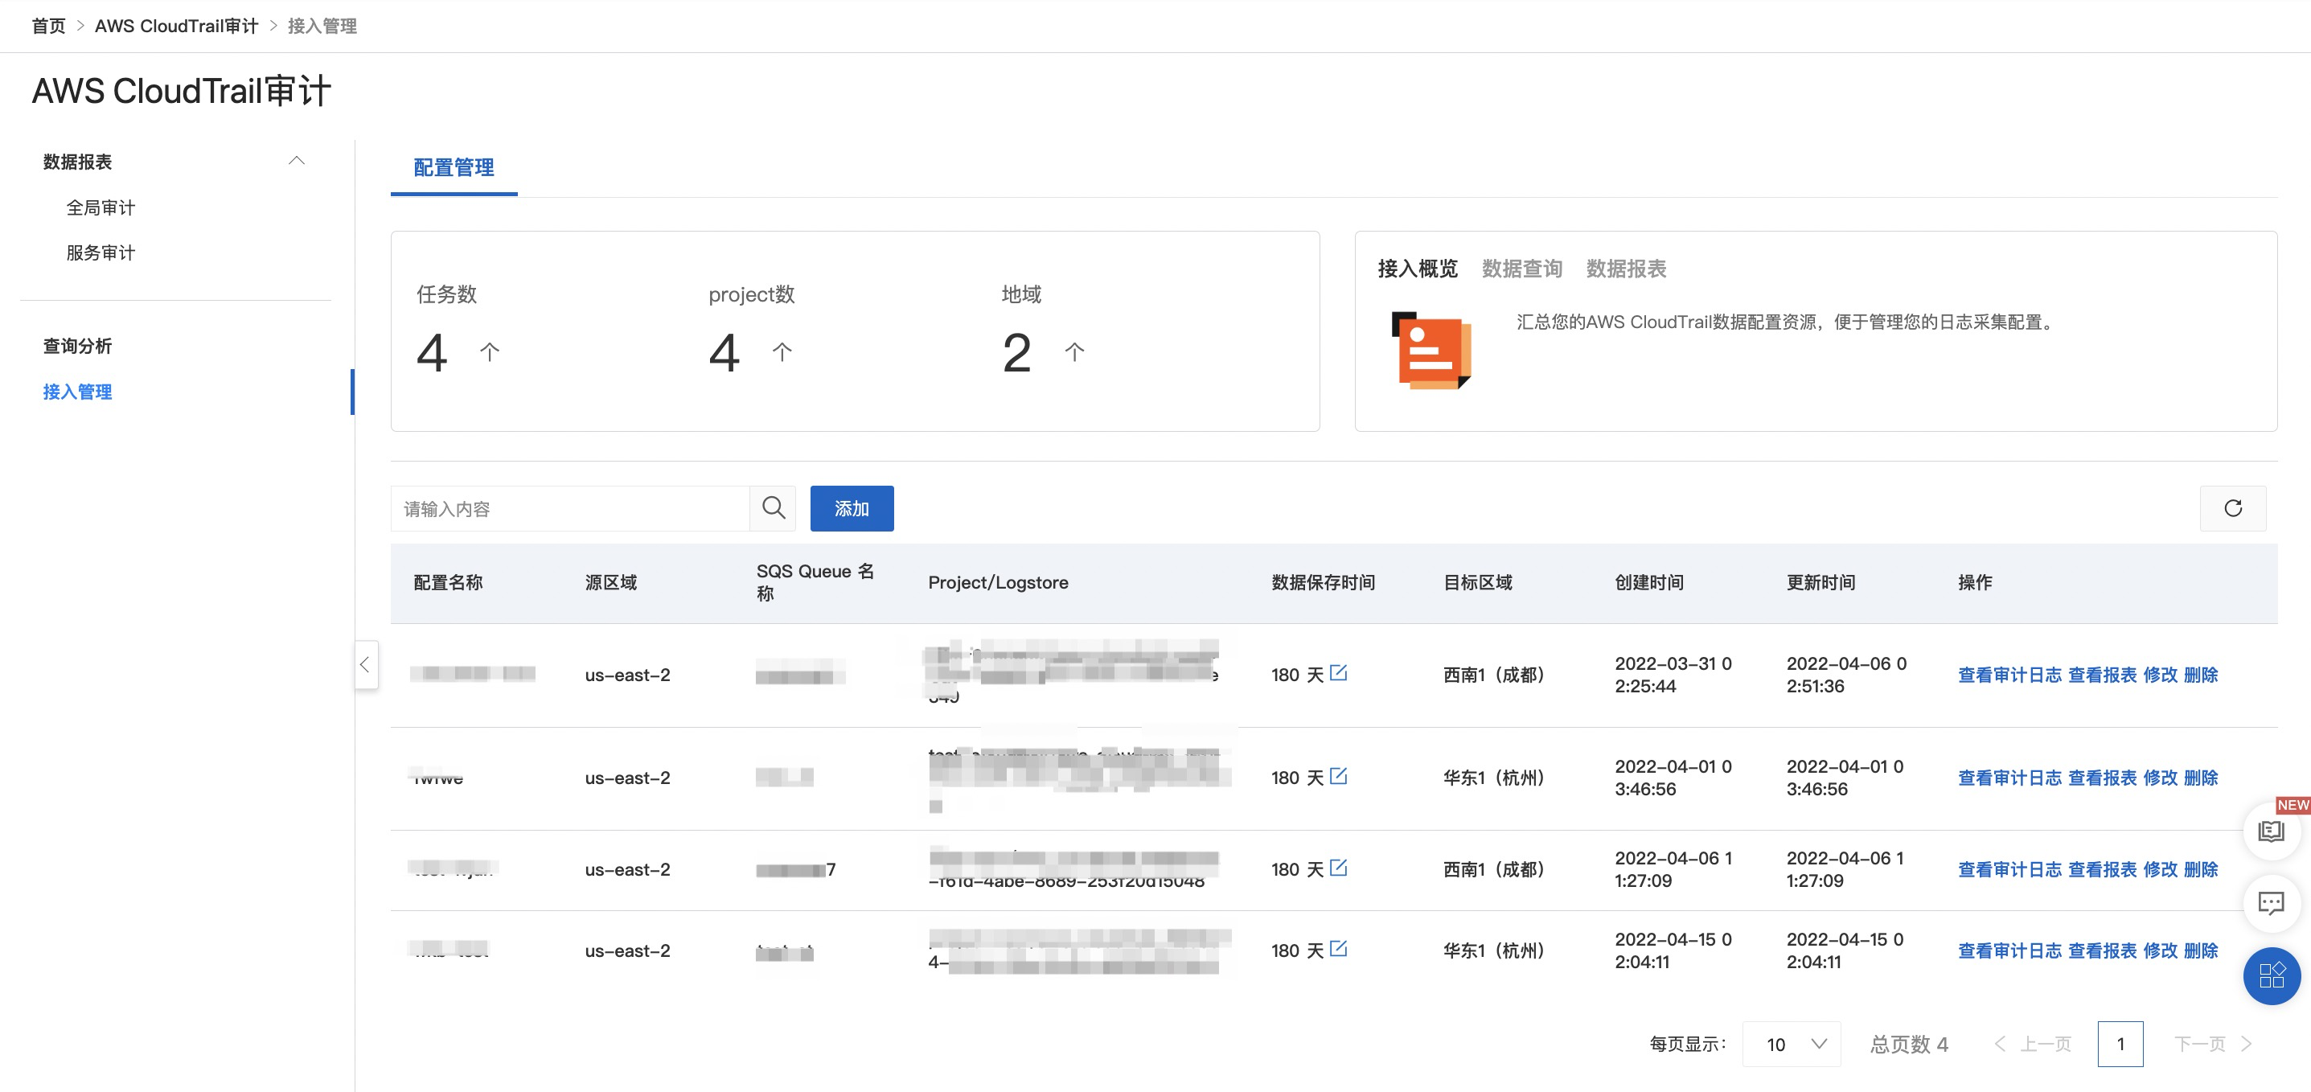Edit retention for the 2022-04-06 1:27:09 row

coord(1339,867)
